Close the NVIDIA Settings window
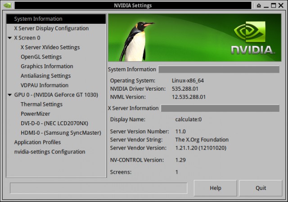The width and height of the screenshot is (288, 202). (281, 5)
